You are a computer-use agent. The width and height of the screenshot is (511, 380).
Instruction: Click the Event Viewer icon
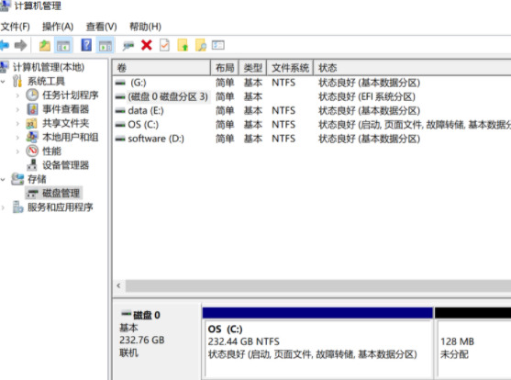click(32, 109)
